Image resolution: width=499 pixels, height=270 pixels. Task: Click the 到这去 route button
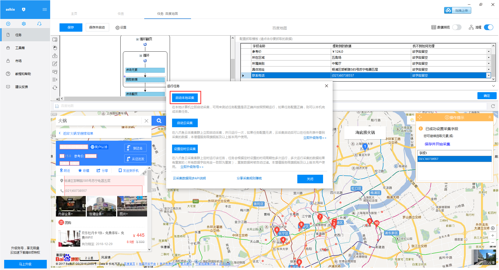[x=135, y=148]
